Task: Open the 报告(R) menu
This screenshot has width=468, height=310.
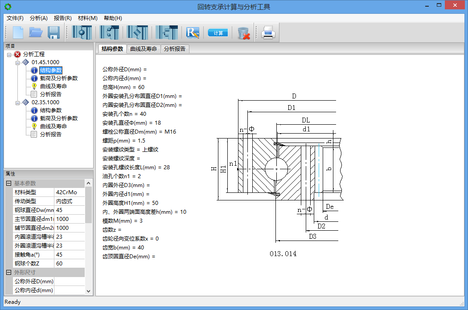Action: [63, 18]
